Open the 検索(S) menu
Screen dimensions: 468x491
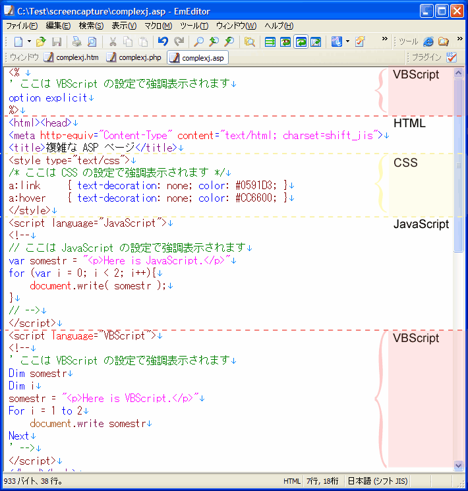(x=91, y=26)
